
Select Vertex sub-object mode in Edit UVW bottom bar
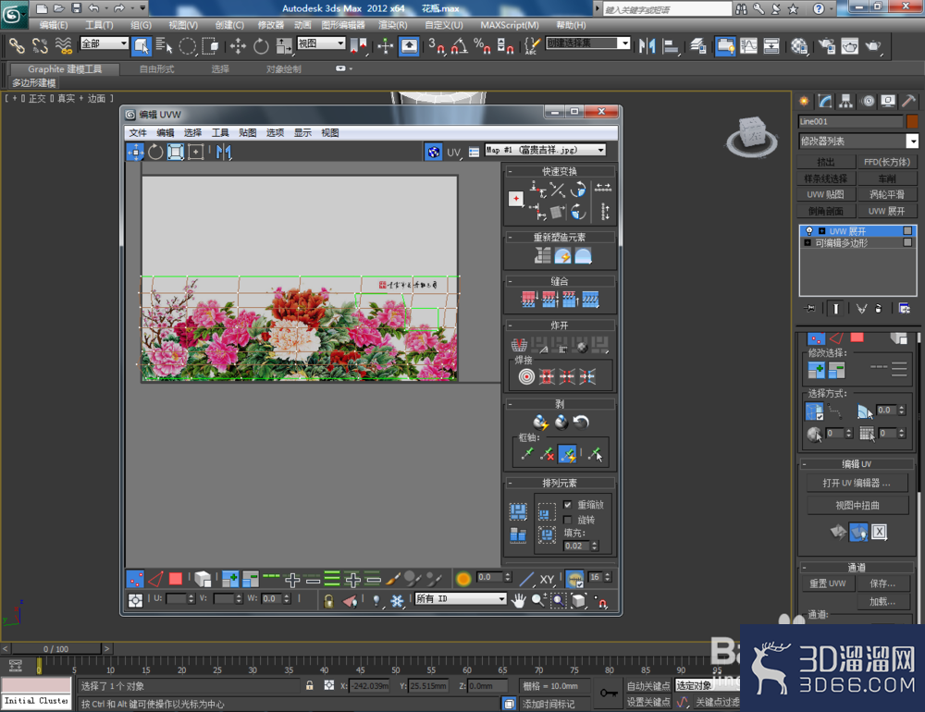[135, 579]
